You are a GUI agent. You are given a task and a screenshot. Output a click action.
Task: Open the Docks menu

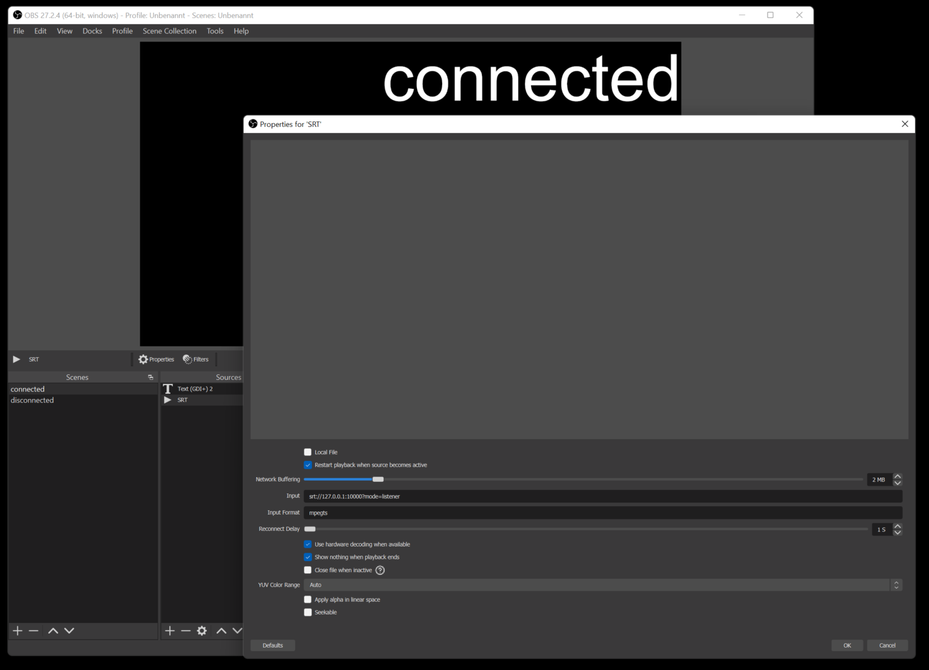click(92, 31)
